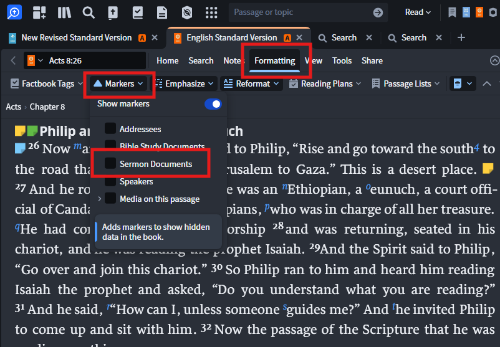Open the green note icon beside heading
The width and height of the screenshot is (500, 347).
click(x=32, y=131)
